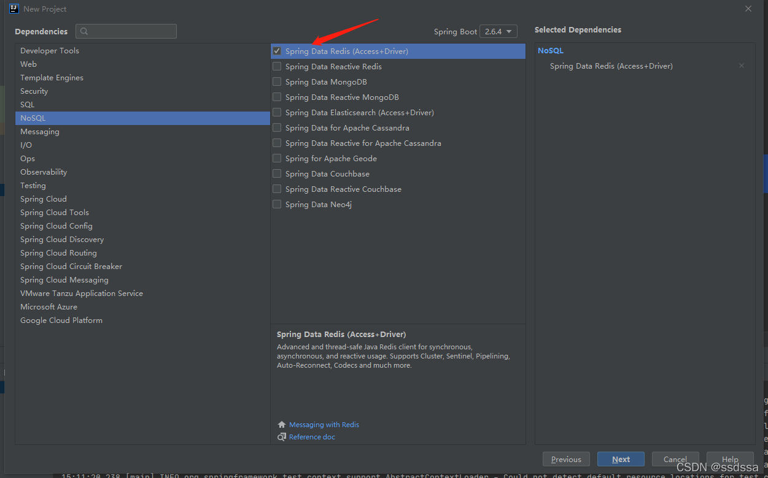The image size is (768, 478).
Task: Select Microsoft Azure category
Action: coord(142,307)
